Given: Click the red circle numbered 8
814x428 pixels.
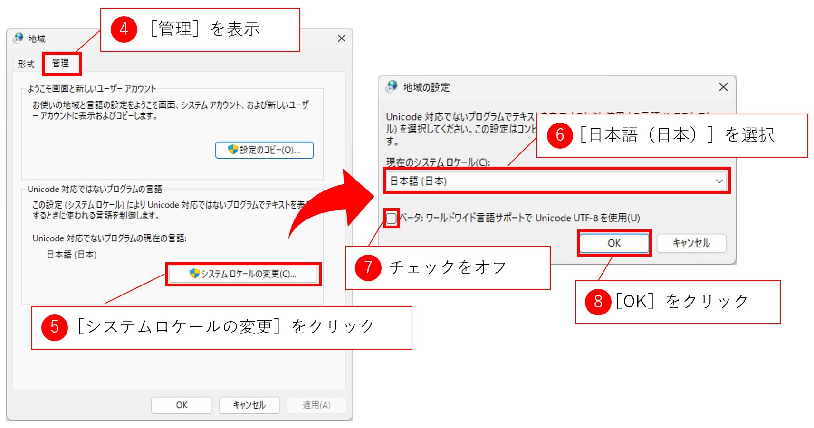Looking at the screenshot, I should [598, 302].
